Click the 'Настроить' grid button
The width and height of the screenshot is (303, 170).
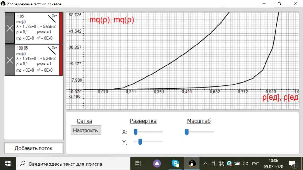tap(86, 130)
